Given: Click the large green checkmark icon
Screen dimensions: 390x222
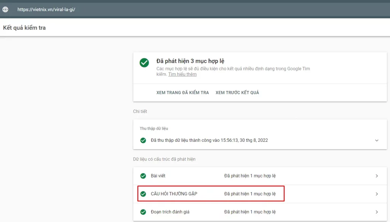Looking at the screenshot, I should [x=144, y=63].
